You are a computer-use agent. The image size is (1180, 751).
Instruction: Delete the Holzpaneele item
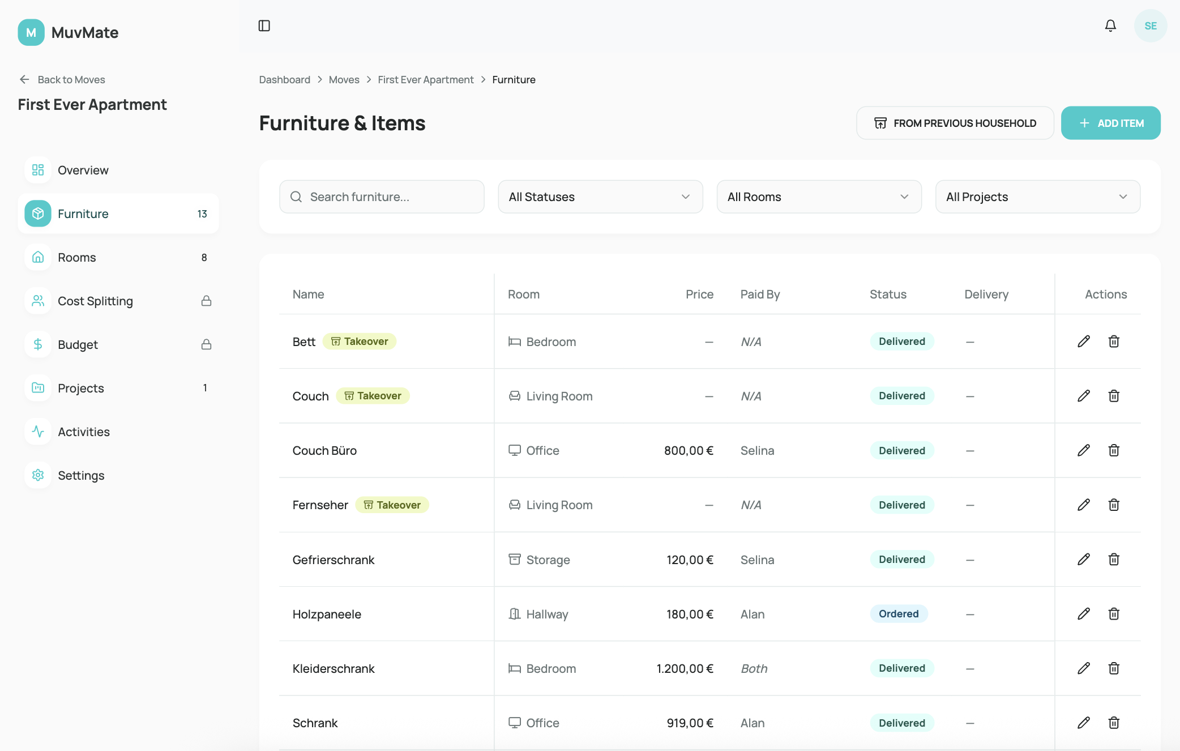point(1113,614)
